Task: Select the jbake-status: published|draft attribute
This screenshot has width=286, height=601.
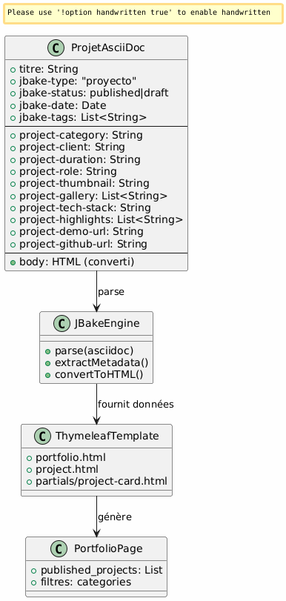Action: point(94,93)
